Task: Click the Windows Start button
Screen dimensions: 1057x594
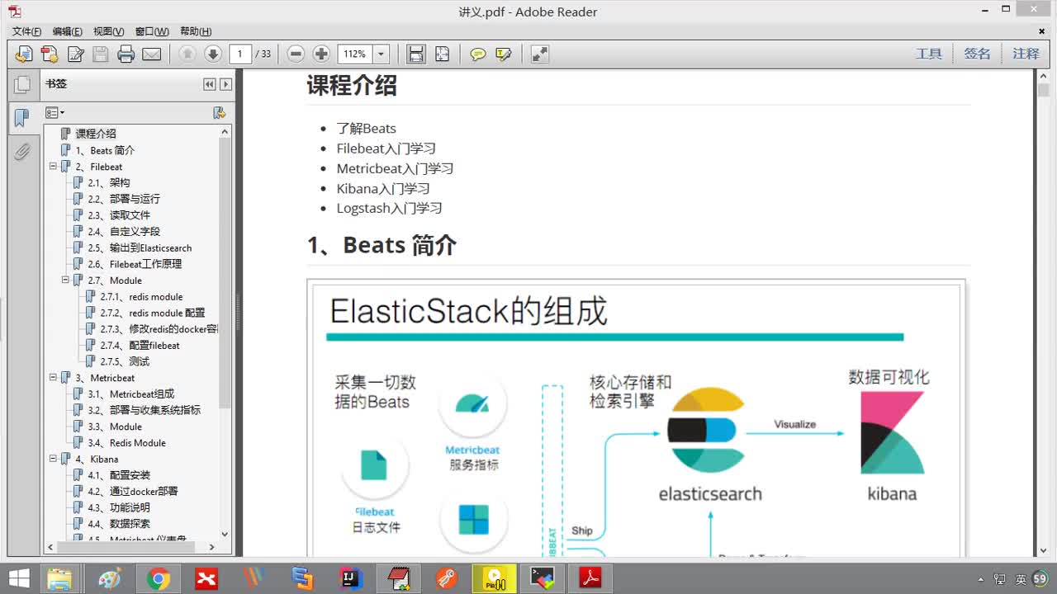Action: 19,578
